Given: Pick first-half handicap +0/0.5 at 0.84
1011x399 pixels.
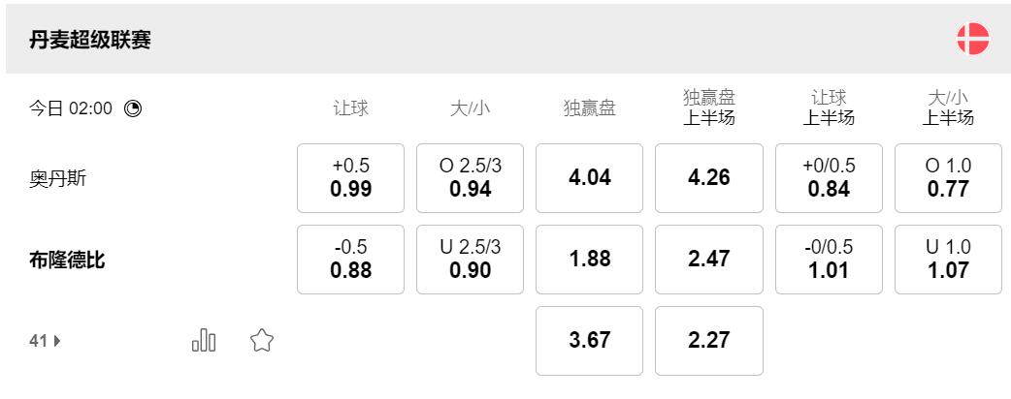Looking at the screenshot, I should (829, 178).
